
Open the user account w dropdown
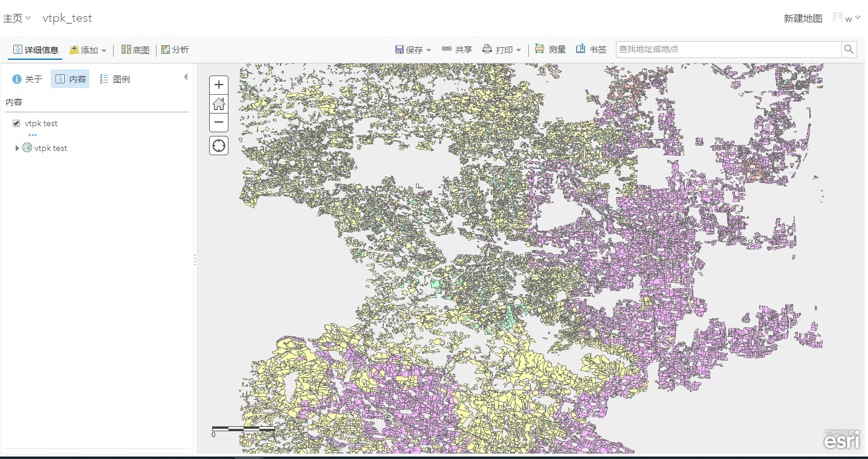click(x=847, y=18)
